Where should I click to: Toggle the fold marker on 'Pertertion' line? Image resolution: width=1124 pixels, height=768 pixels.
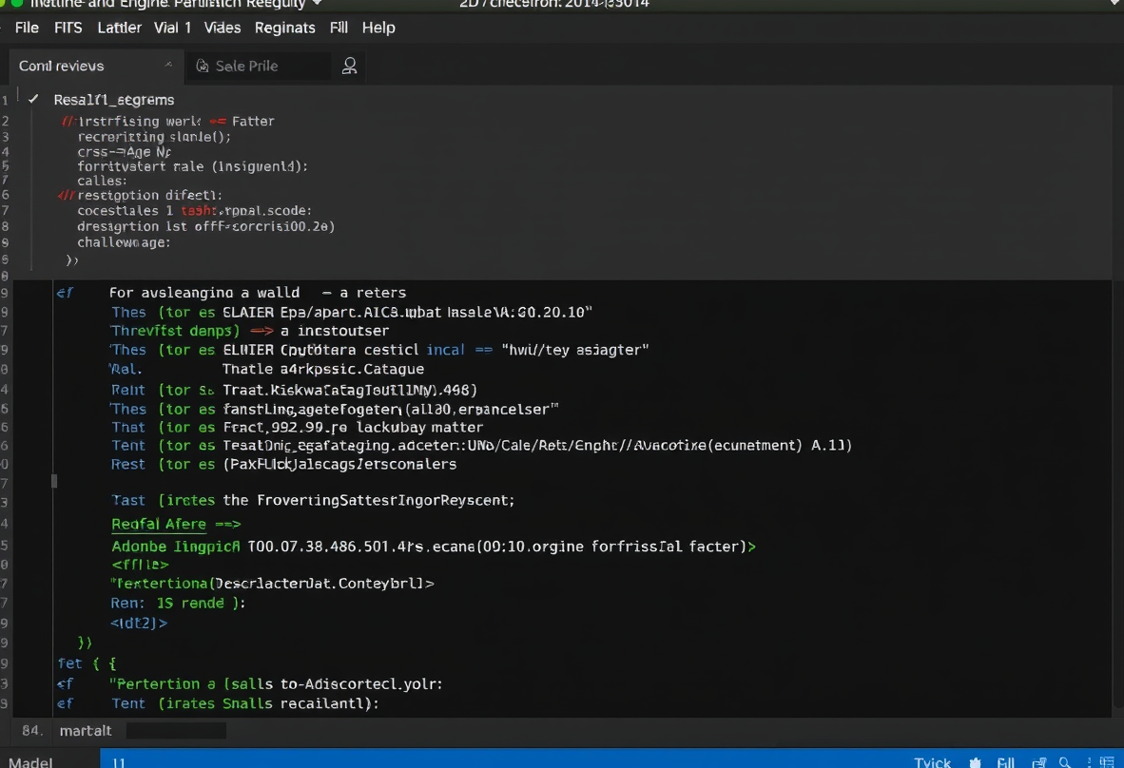tap(65, 684)
